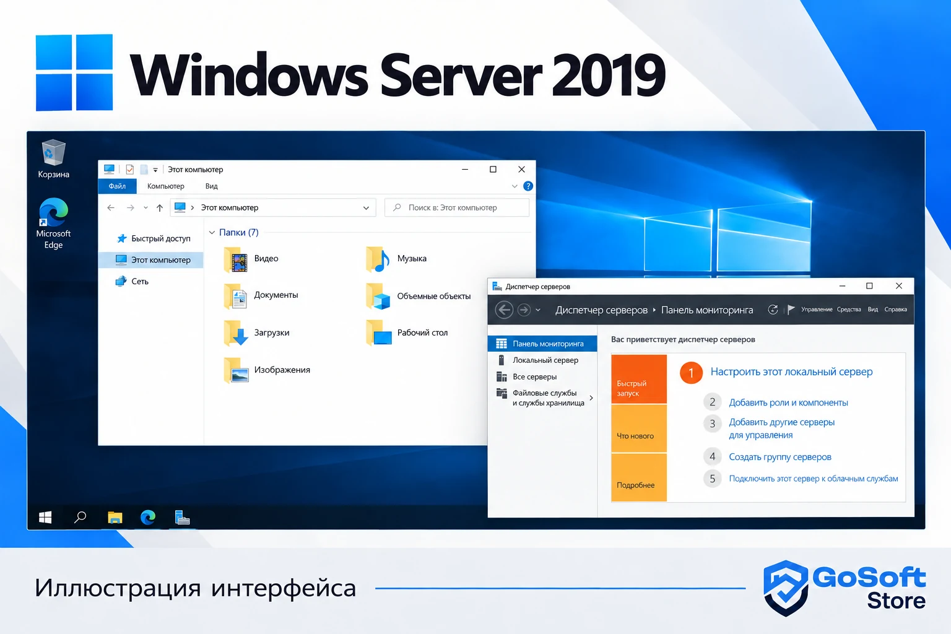This screenshot has height=634, width=951.
Task: Open recent locations dropdown in Explorer
Action: [145, 208]
